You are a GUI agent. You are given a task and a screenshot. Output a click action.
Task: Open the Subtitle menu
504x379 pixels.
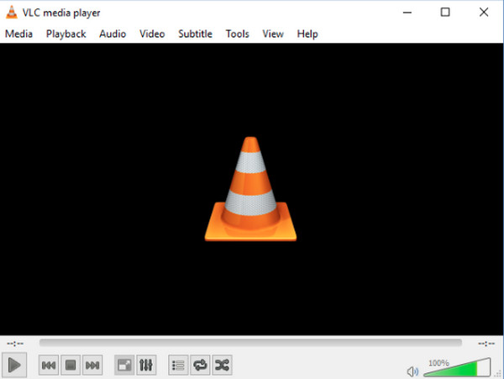coord(195,34)
